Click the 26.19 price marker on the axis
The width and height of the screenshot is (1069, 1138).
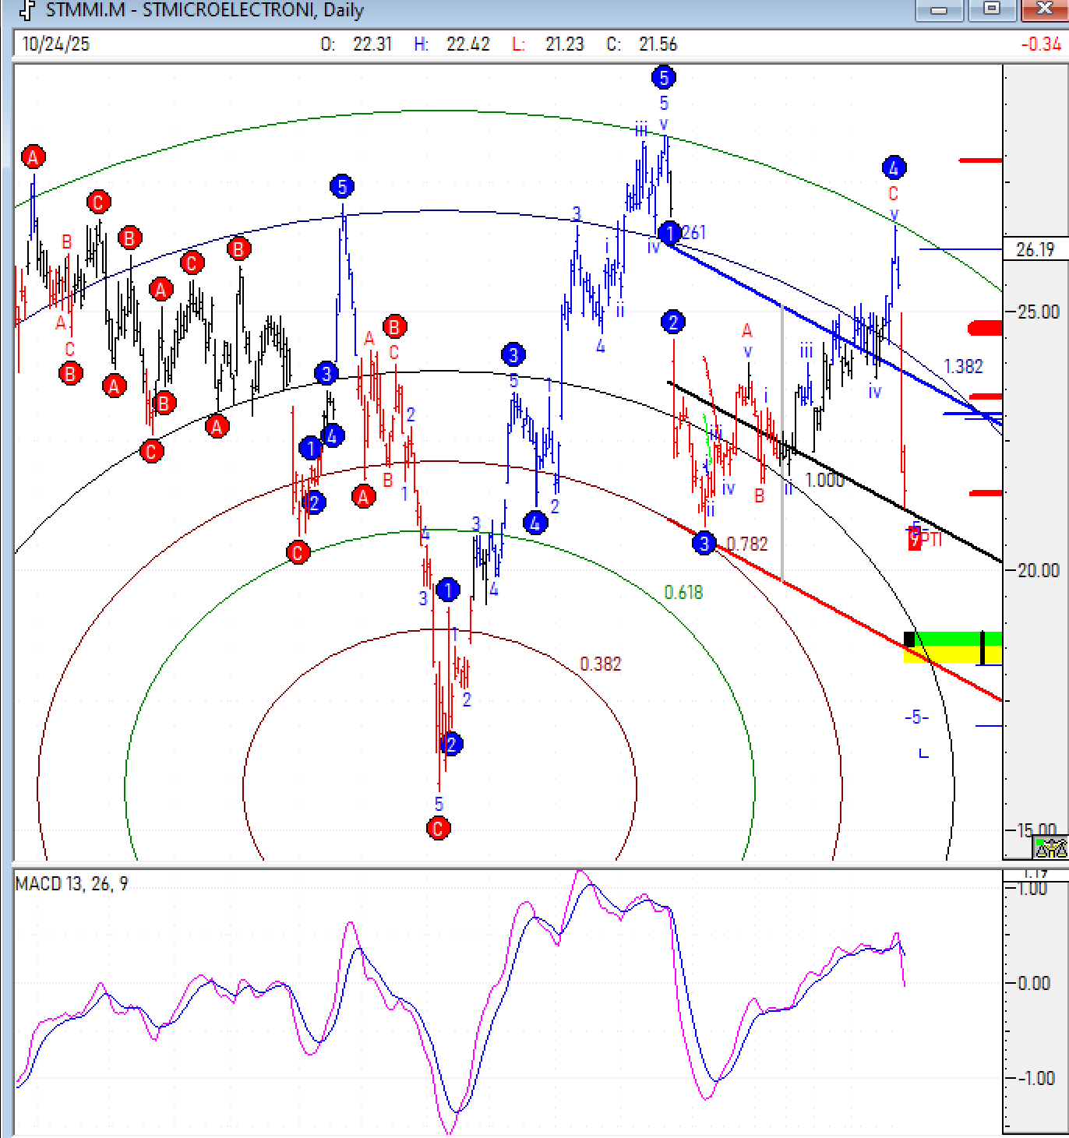point(1035,249)
